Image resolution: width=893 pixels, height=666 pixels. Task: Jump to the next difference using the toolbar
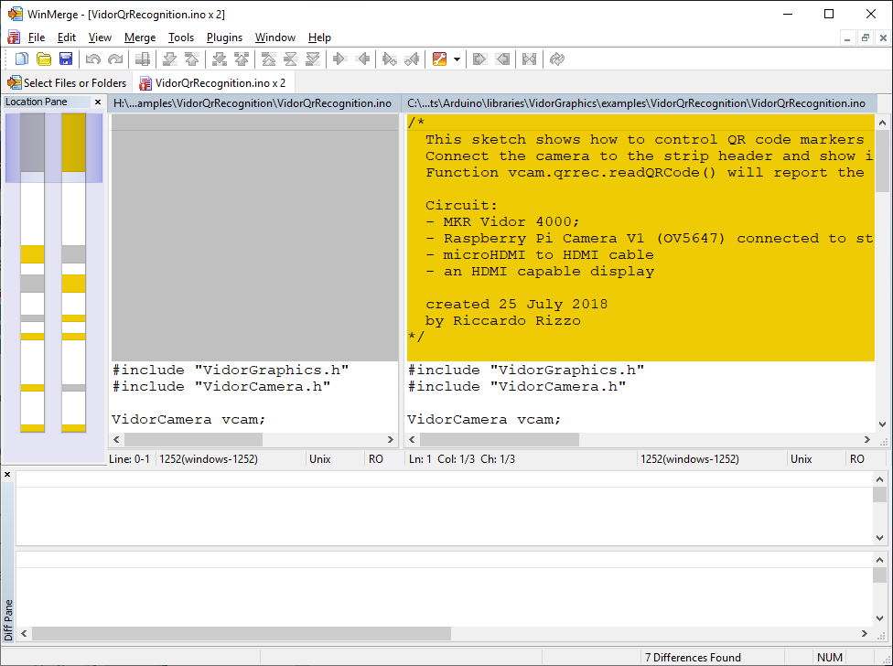(x=169, y=59)
